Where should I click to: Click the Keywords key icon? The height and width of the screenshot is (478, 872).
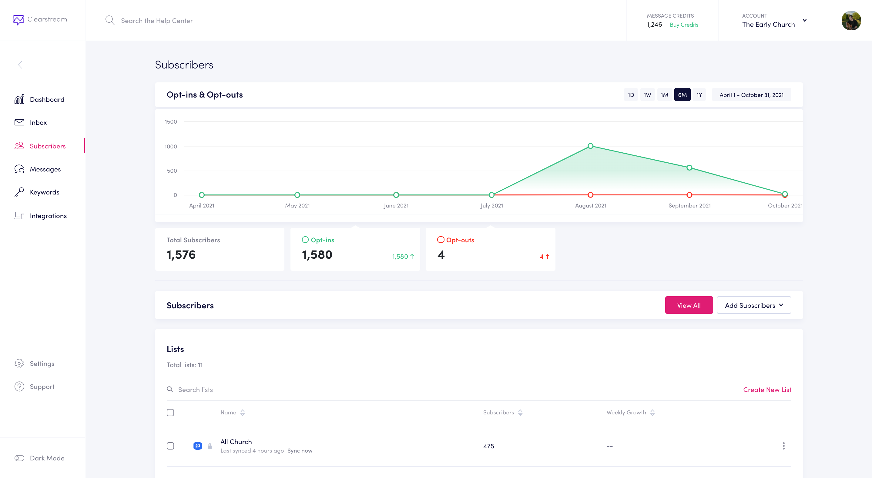pos(19,192)
